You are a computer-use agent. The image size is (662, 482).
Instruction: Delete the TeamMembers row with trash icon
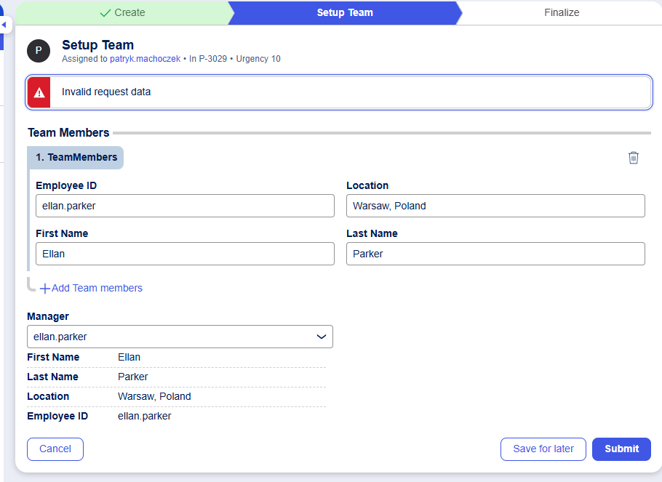633,158
